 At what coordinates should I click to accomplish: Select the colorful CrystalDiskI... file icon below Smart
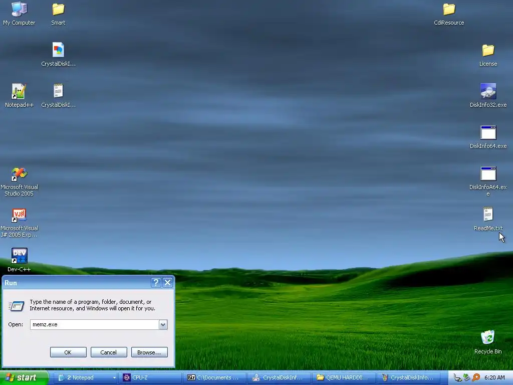58,54
